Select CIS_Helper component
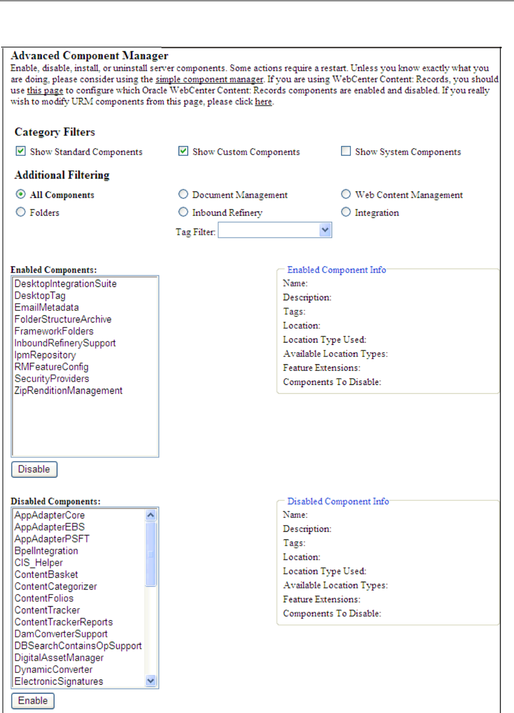This screenshot has height=713, width=514. [38, 562]
